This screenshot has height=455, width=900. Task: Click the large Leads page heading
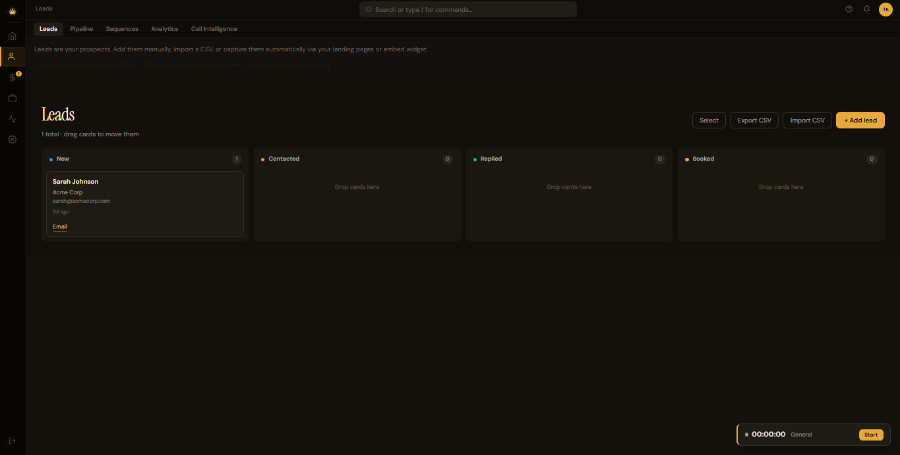pos(58,115)
